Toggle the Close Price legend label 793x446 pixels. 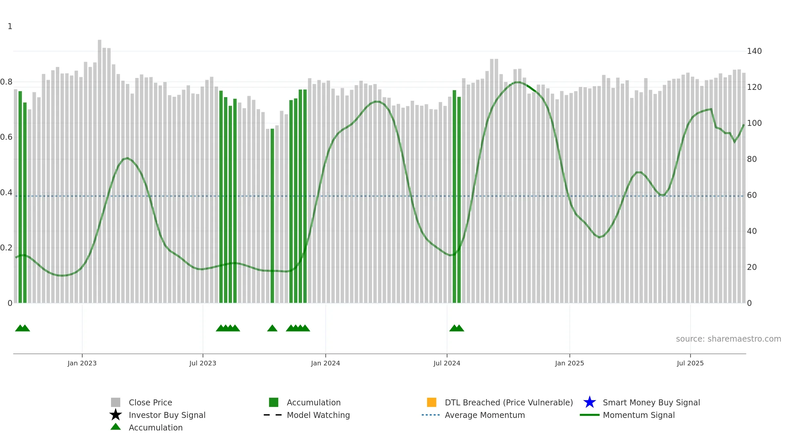(150, 402)
